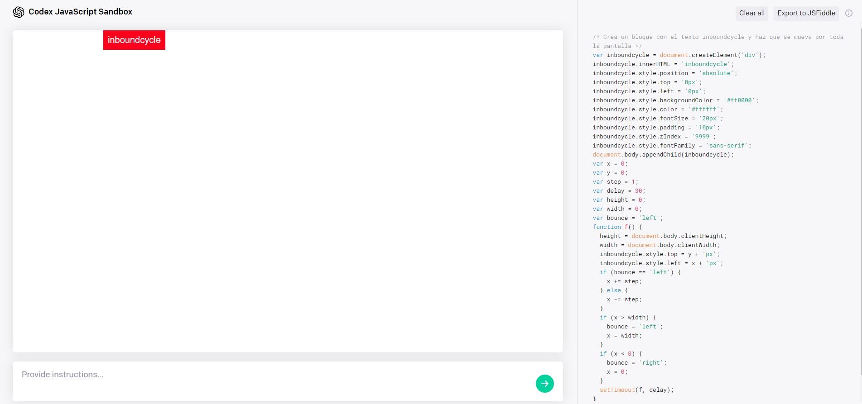The width and height of the screenshot is (862, 404).
Task: Click Export to JSFiddle
Action: (x=806, y=13)
